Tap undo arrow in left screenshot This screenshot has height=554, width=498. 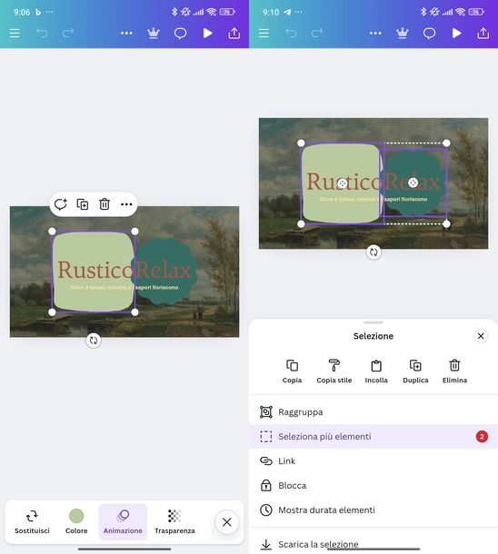pos(42,34)
